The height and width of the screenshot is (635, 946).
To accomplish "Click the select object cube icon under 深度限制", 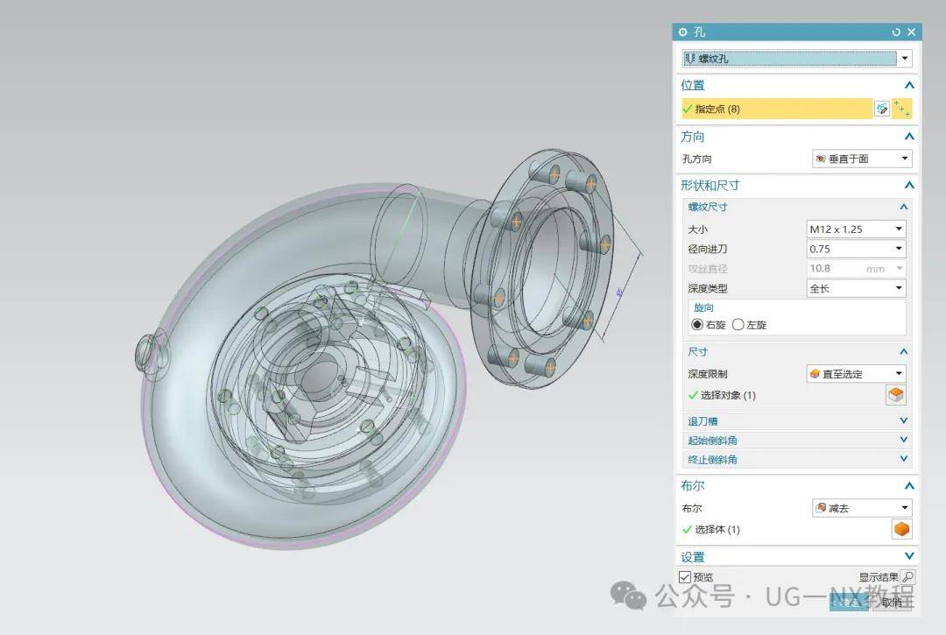I will (x=896, y=395).
